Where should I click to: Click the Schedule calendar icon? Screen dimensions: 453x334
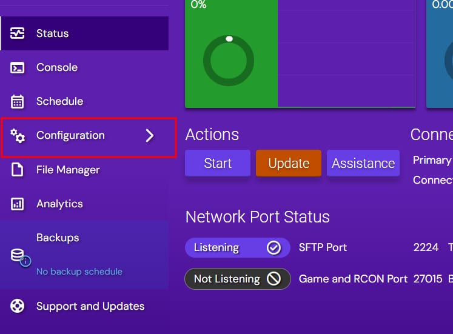point(18,101)
